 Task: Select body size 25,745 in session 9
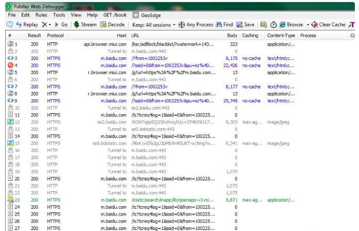coord(230,101)
